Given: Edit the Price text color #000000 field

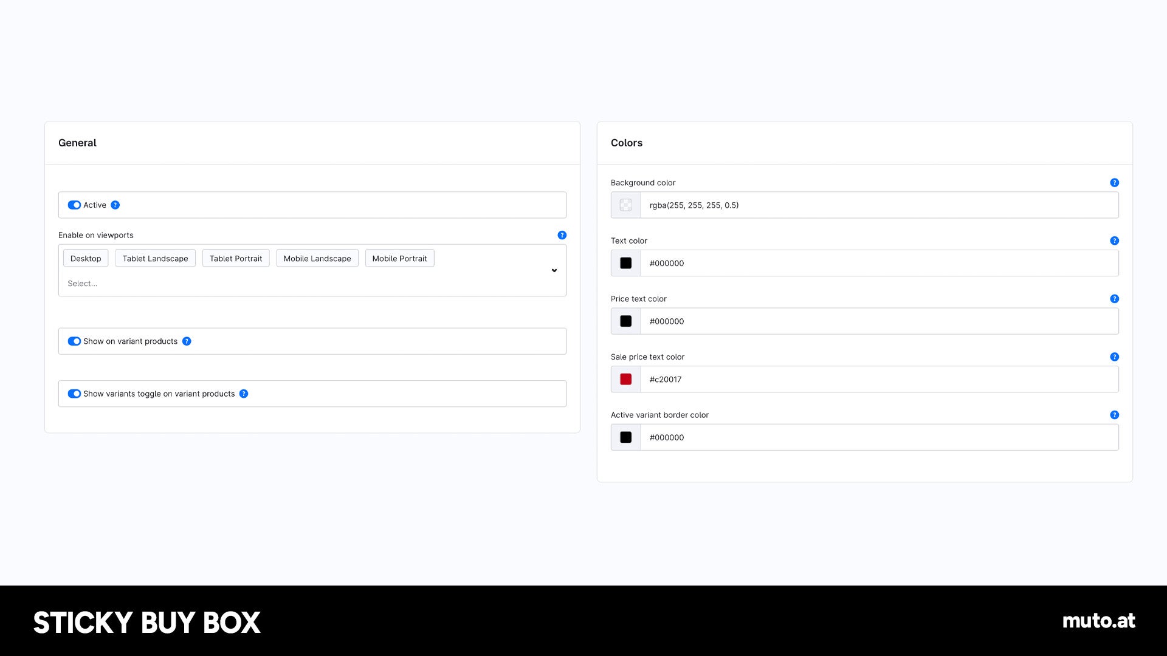Looking at the screenshot, I should click(879, 321).
